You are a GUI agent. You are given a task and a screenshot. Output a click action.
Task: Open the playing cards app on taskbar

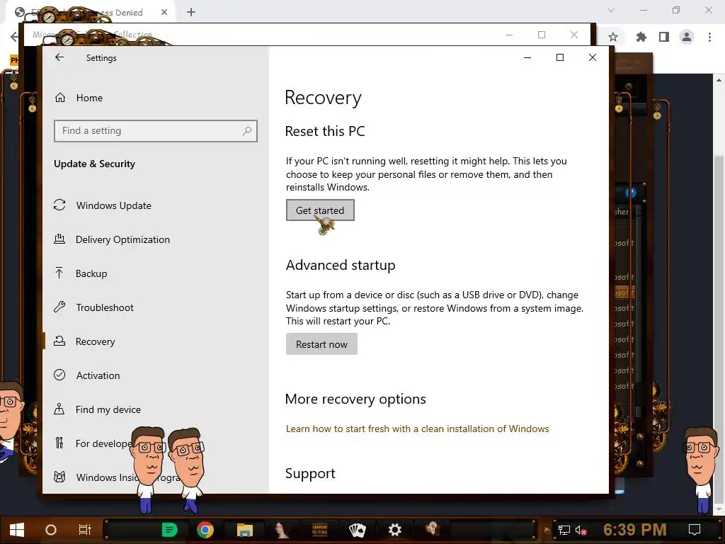pyautogui.click(x=357, y=530)
